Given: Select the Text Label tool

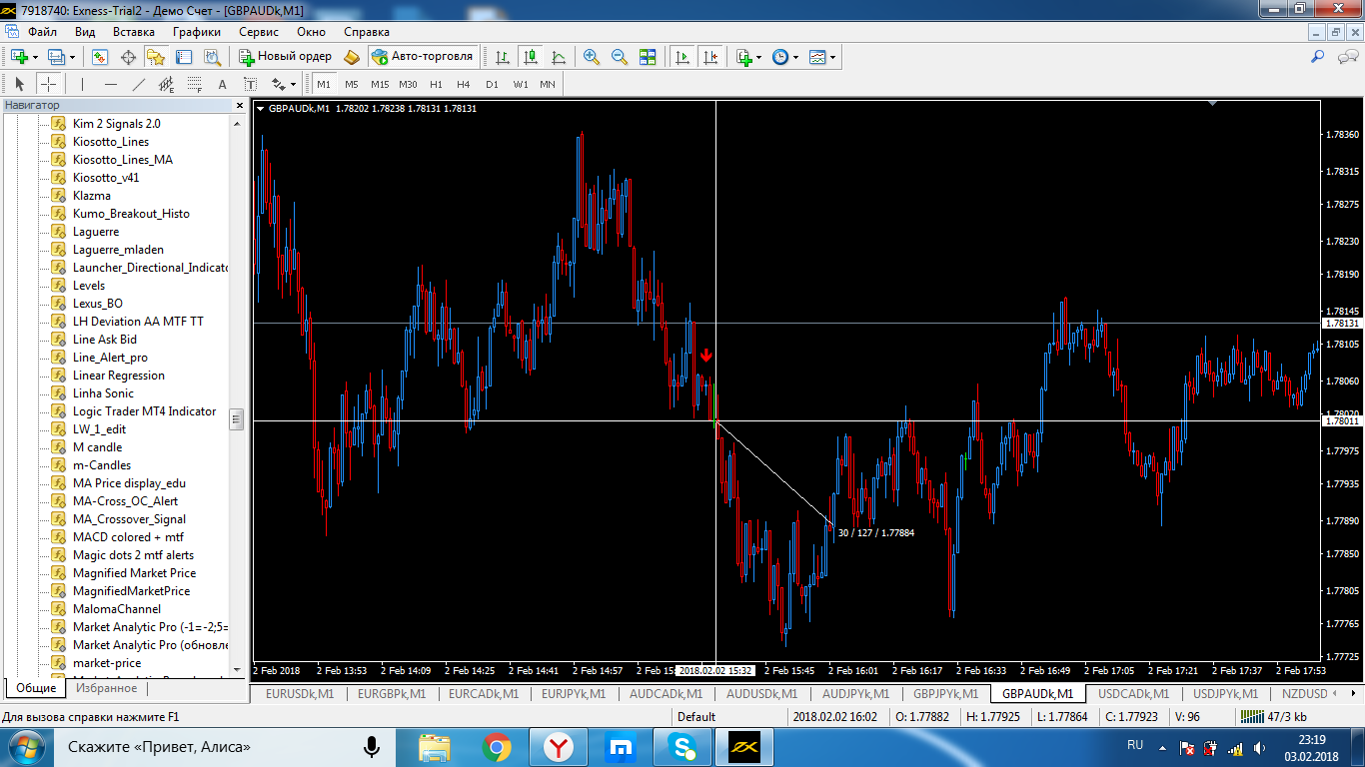Looking at the screenshot, I should click(x=250, y=84).
